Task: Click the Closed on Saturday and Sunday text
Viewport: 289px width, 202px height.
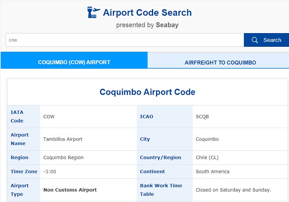Action: click(x=233, y=190)
